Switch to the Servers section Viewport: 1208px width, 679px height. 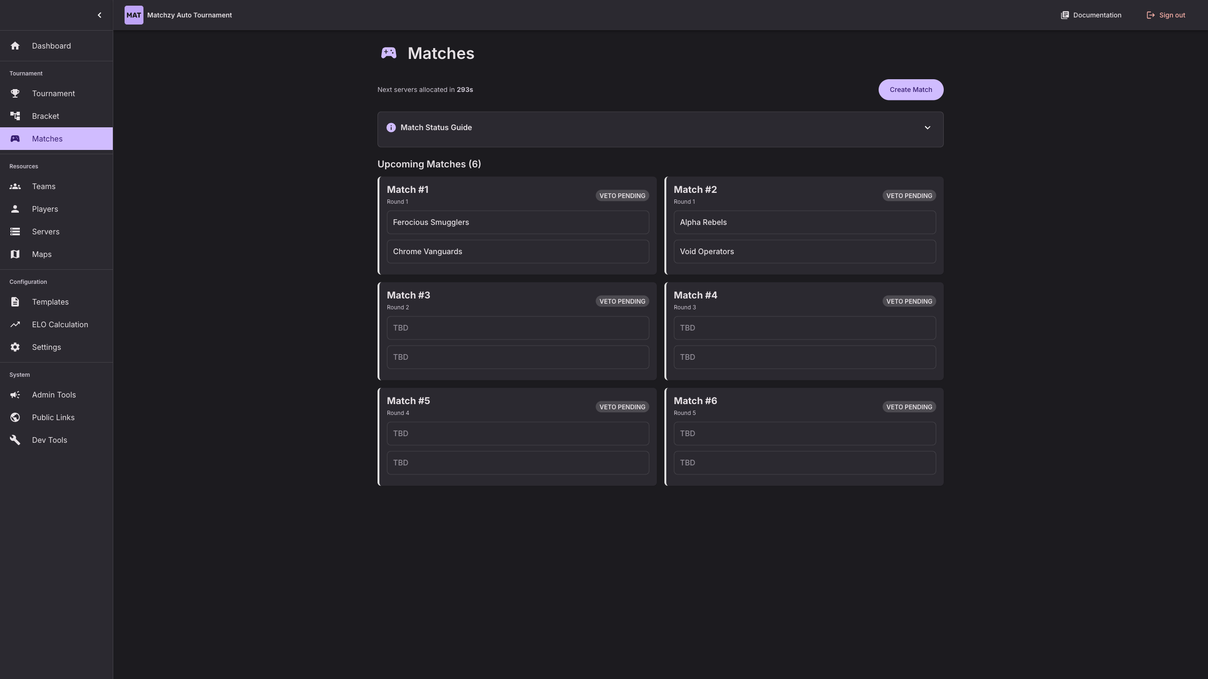pos(15,232)
